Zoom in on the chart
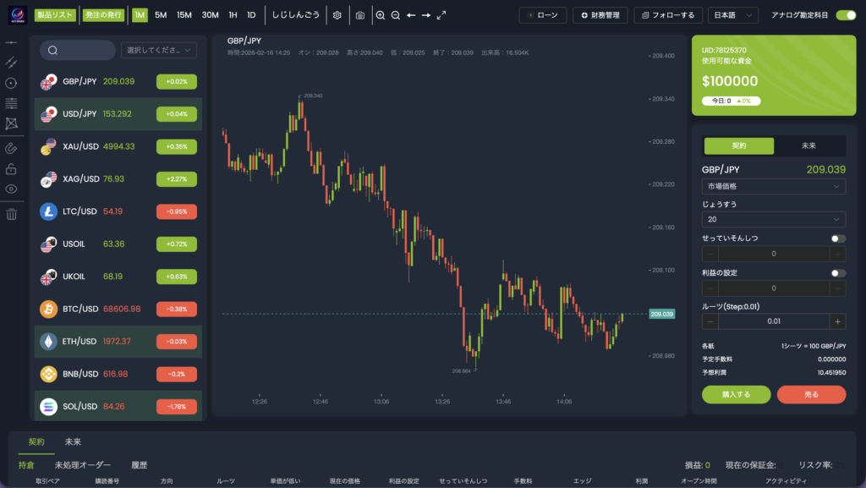The image size is (866, 488). click(381, 15)
